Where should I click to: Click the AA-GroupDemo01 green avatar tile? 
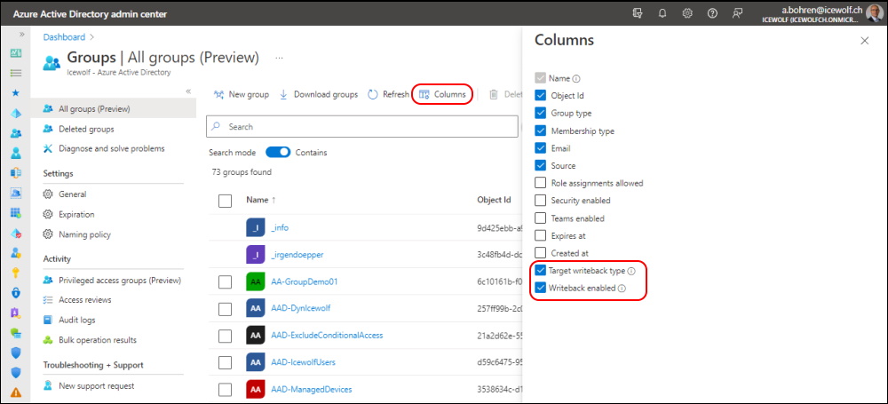256,281
